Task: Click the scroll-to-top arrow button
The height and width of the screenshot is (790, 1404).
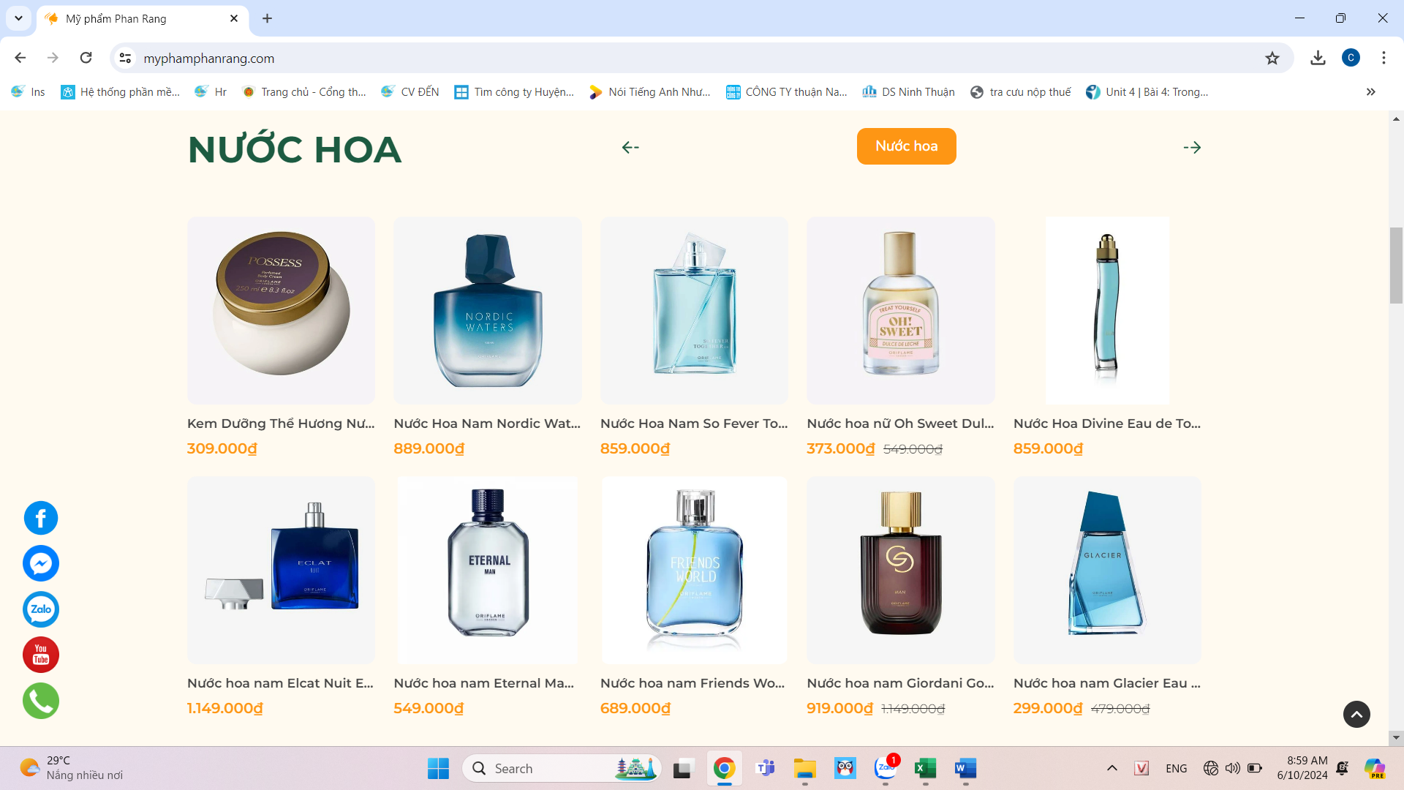Action: (1356, 714)
